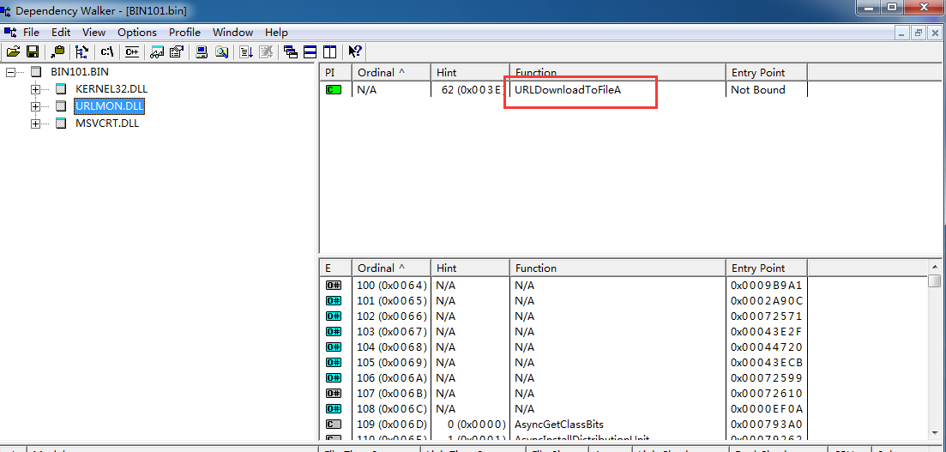
Task: Click the export icon on ordinal 100 row
Action: tap(333, 285)
